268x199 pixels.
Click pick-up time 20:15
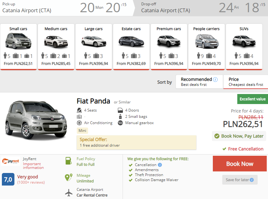pos(116,8)
